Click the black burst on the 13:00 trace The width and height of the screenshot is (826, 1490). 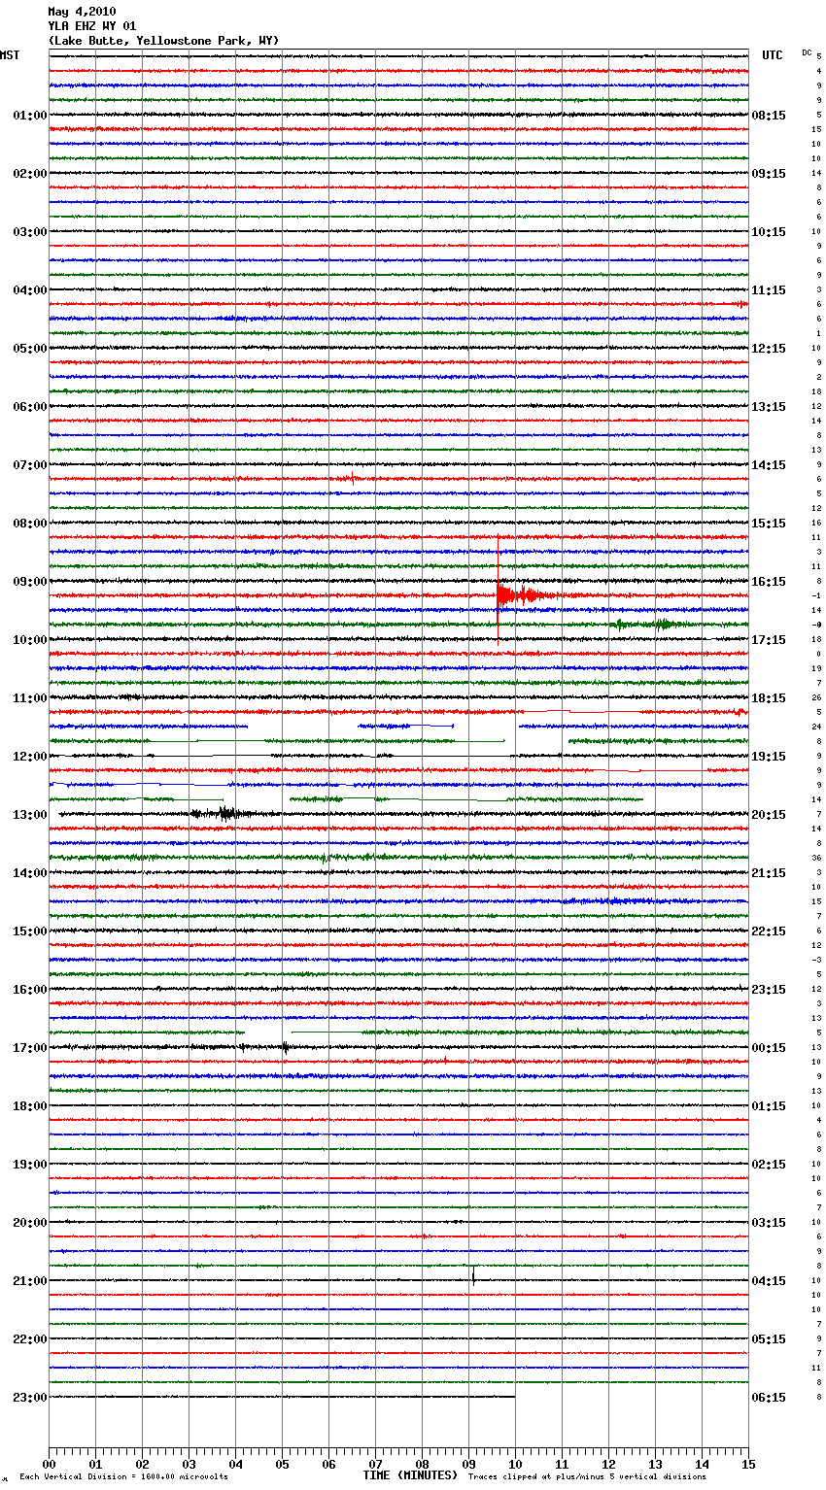pyautogui.click(x=226, y=814)
